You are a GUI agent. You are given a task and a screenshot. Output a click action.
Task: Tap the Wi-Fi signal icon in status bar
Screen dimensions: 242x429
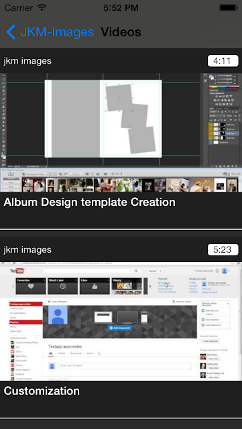(42, 7)
